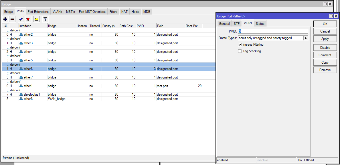This screenshot has width=340, height=165.
Task: Select the sfp-sfpplus1 interface icon
Action: pyautogui.click(x=21, y=94)
